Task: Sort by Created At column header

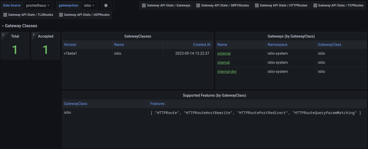Action: click(202, 45)
